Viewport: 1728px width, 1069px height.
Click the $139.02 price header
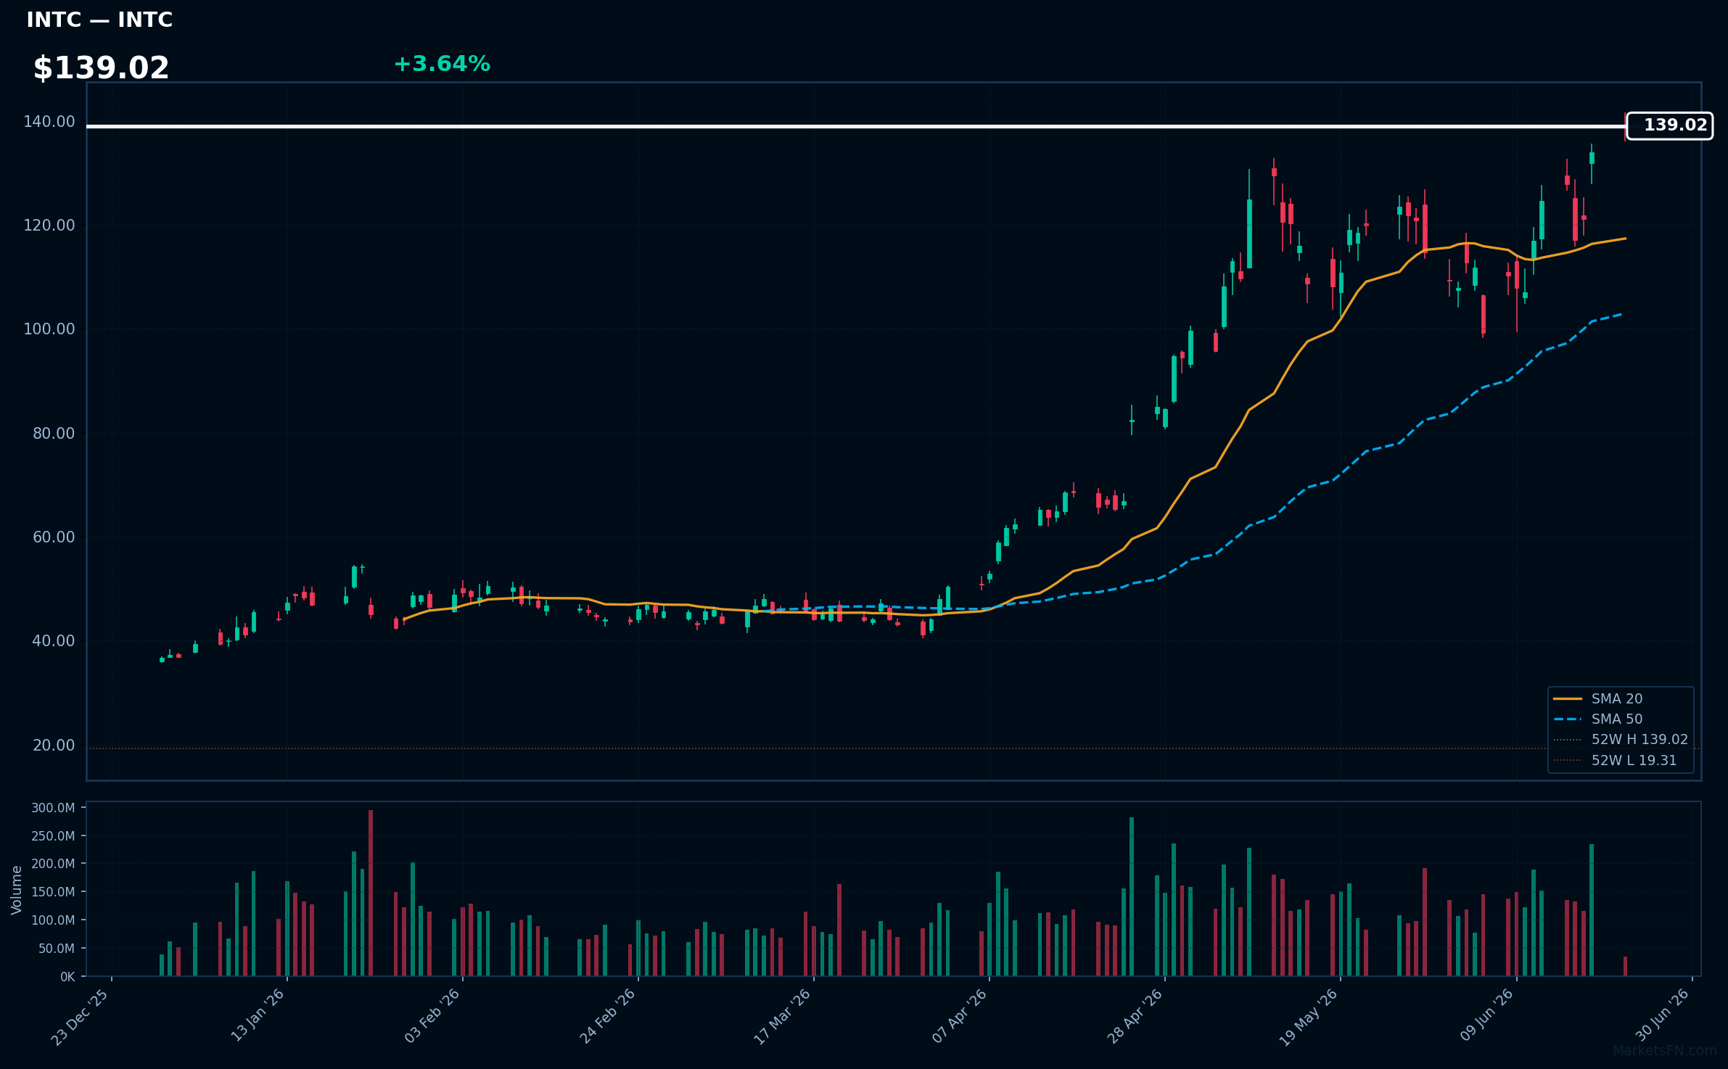click(x=101, y=68)
